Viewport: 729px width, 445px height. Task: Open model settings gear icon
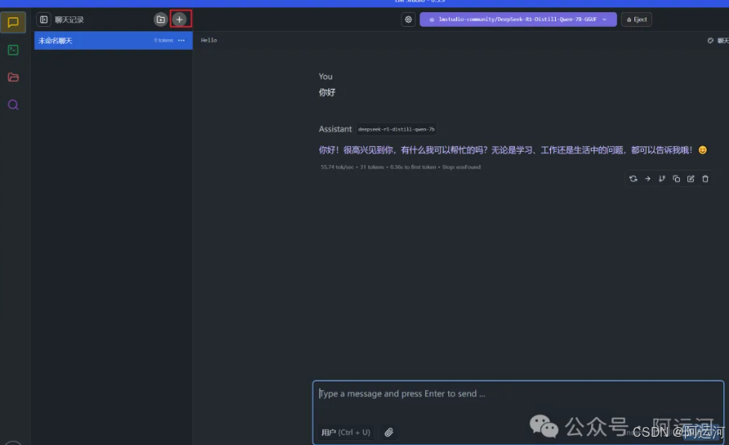coord(408,20)
